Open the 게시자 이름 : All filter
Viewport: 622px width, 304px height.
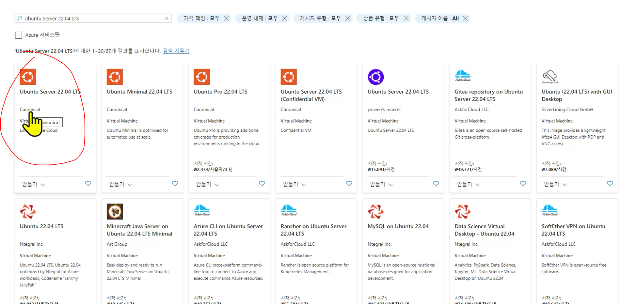(x=440, y=18)
